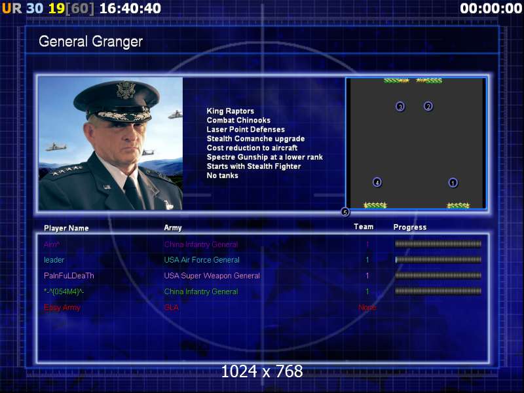
Task: Click the bottom-left supply cash icon on the map
Action: click(x=375, y=205)
